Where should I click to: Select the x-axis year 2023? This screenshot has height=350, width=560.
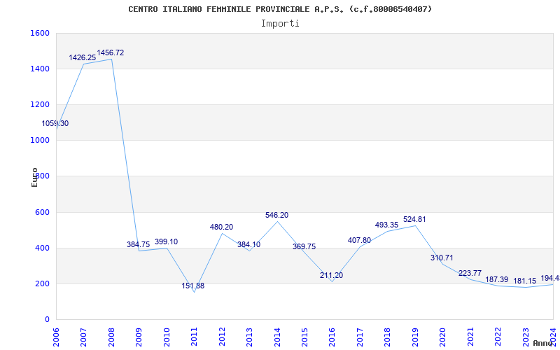coord(526,337)
